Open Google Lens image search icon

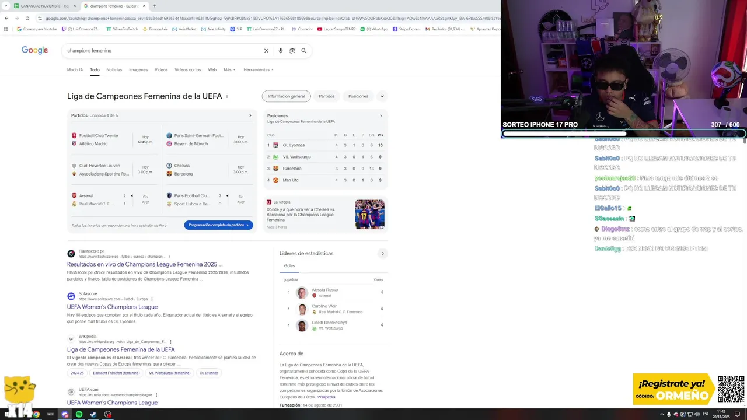coord(292,51)
